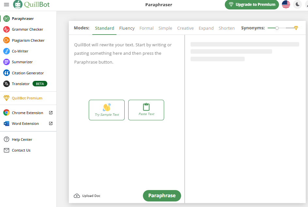Open the Summarizer tool
The height and width of the screenshot is (207, 308).
point(22,62)
